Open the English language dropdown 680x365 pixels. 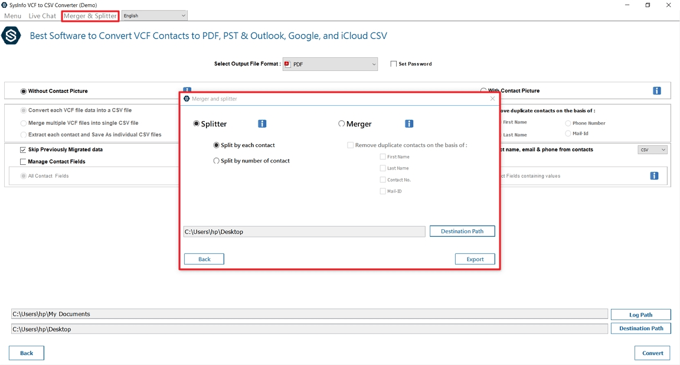[155, 15]
